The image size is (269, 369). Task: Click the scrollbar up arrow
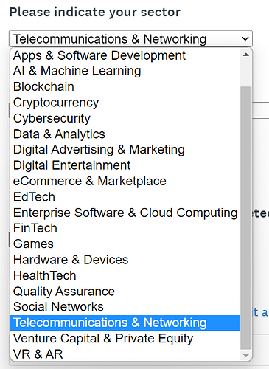click(x=245, y=55)
